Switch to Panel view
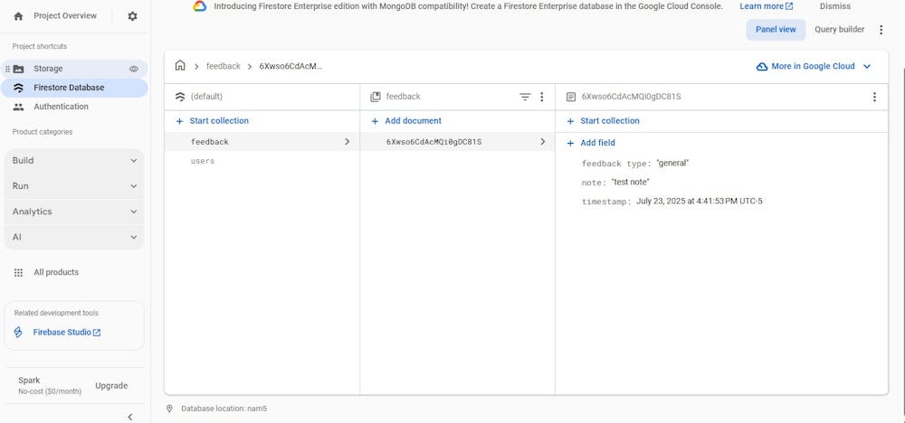 776,30
